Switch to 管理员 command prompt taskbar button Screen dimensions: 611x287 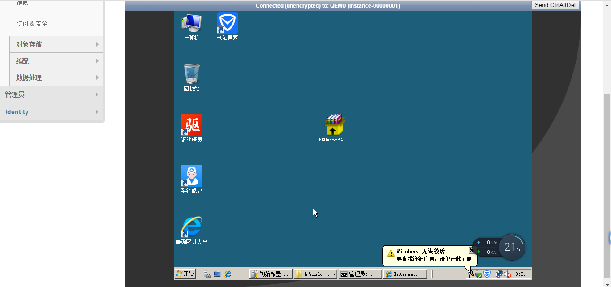click(x=360, y=274)
